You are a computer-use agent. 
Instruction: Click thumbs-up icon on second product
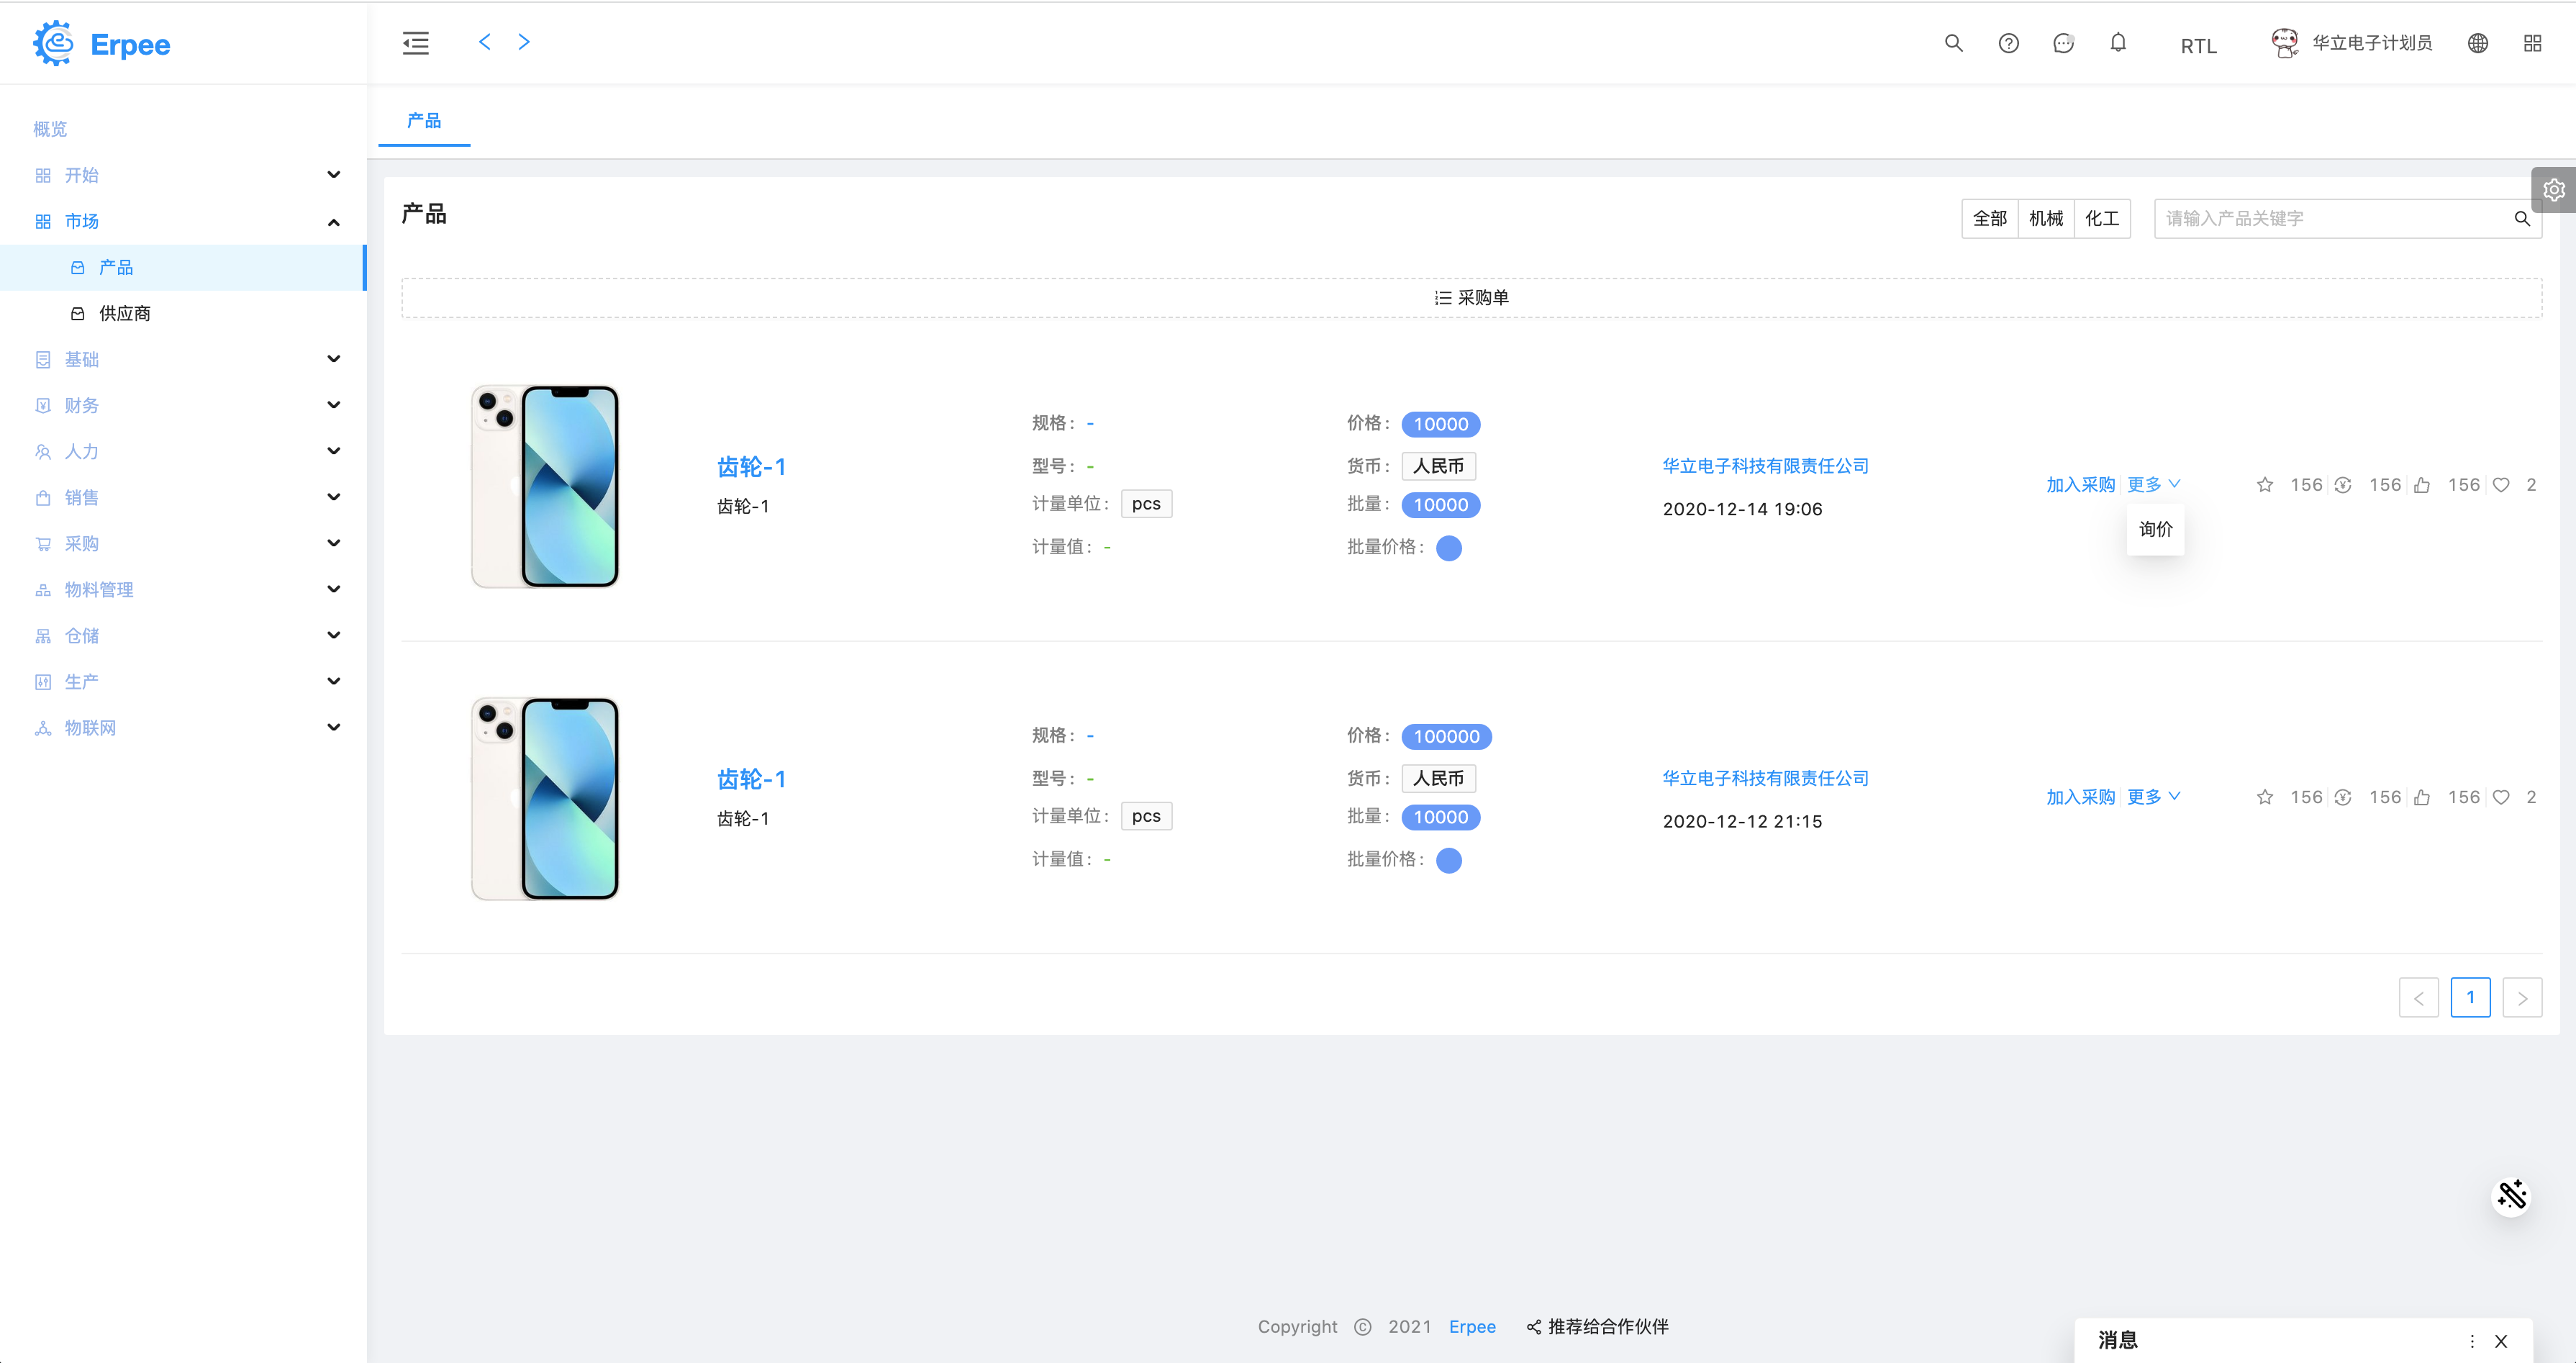point(2422,798)
